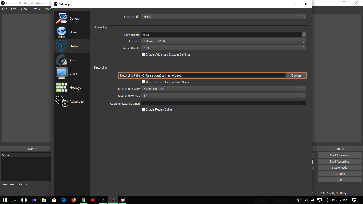This screenshot has height=204, width=363.
Task: Open People icon in system tray
Action: [299, 200]
